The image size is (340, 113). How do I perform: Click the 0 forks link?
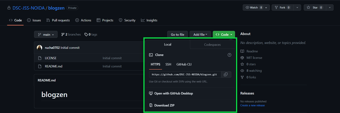pyautogui.click(x=248, y=77)
